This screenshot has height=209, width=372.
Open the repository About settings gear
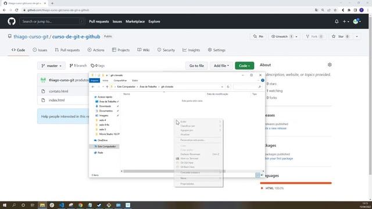tap(330, 64)
